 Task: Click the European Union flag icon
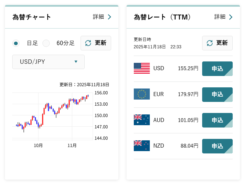tap(142, 94)
